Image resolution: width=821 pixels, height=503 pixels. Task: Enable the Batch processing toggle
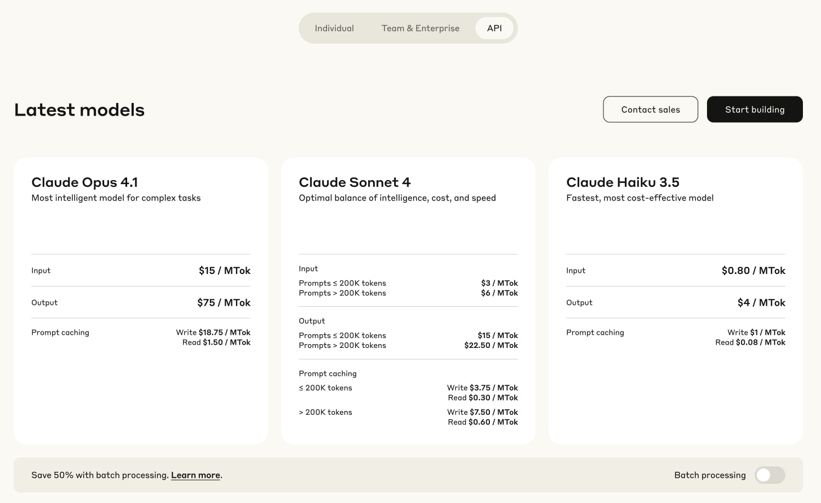click(770, 475)
